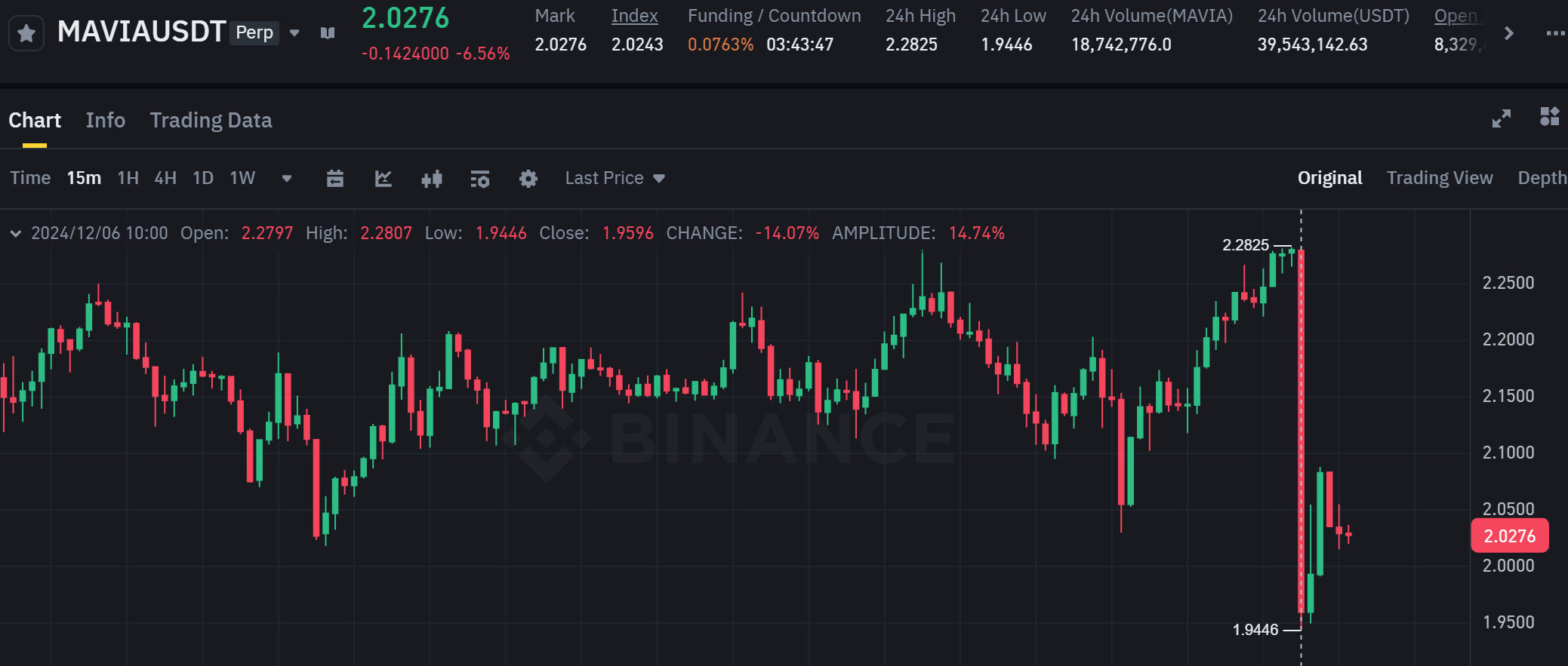Click the Index price link
The height and width of the screenshot is (666, 1568).
[x=634, y=16]
